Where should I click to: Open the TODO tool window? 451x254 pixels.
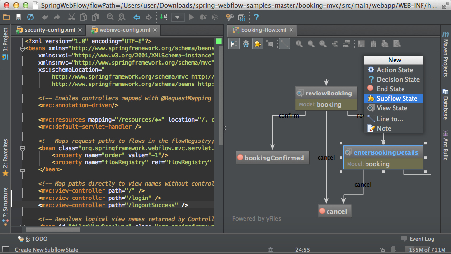pyautogui.click(x=32, y=239)
